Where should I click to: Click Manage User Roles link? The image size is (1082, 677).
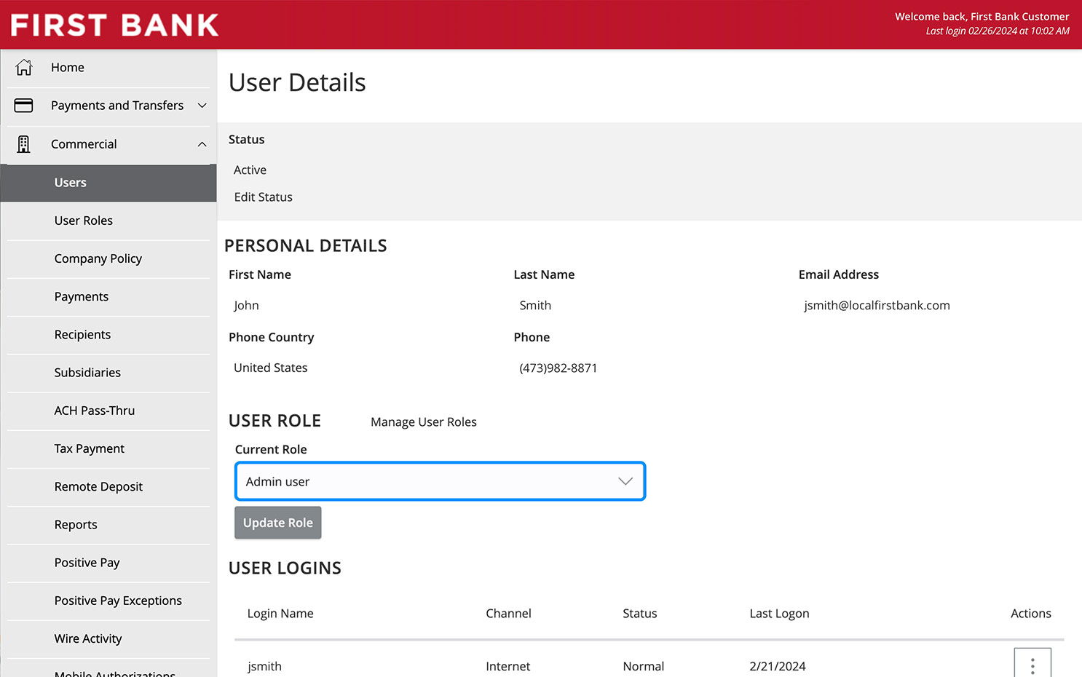click(x=424, y=422)
